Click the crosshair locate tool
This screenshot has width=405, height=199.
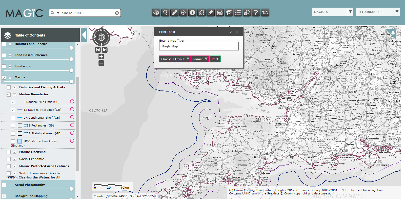click(x=184, y=13)
